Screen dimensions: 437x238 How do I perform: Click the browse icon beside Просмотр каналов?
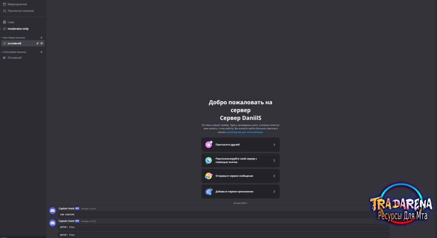click(x=4, y=11)
